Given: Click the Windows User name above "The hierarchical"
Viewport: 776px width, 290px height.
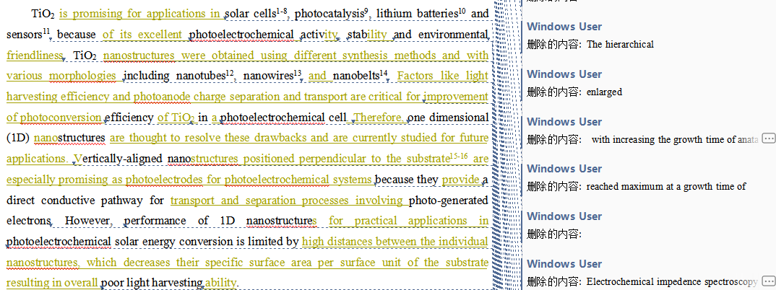Looking at the screenshot, I should click(564, 27).
